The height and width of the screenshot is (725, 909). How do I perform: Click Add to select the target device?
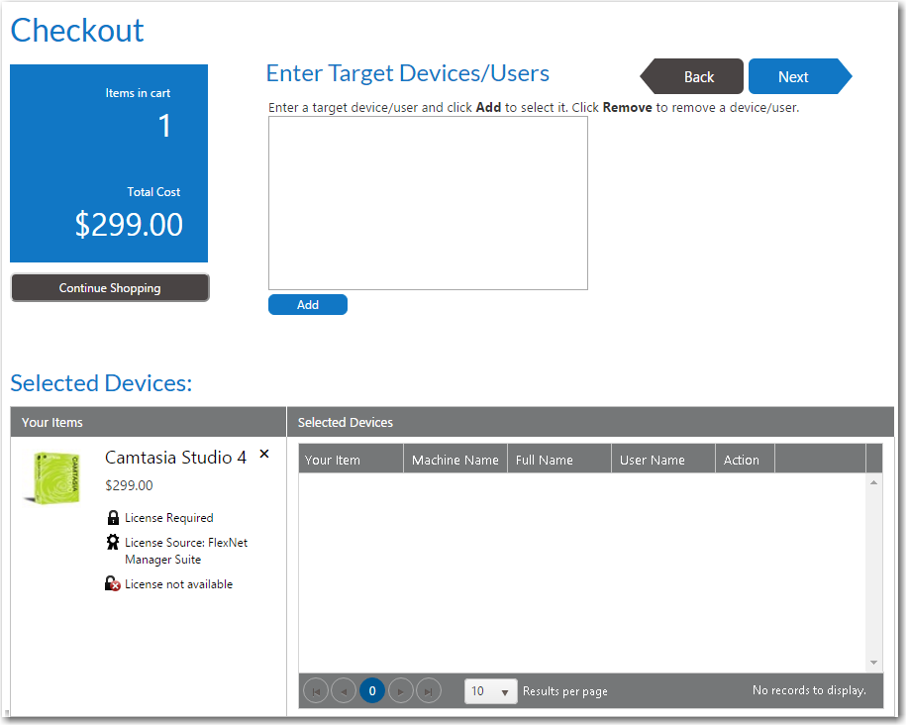point(308,305)
